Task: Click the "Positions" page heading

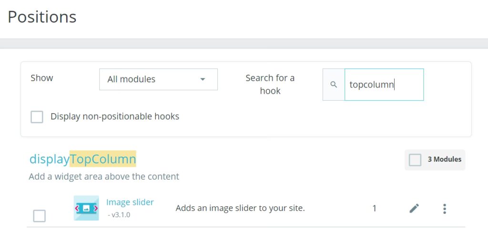Action: click(x=42, y=17)
